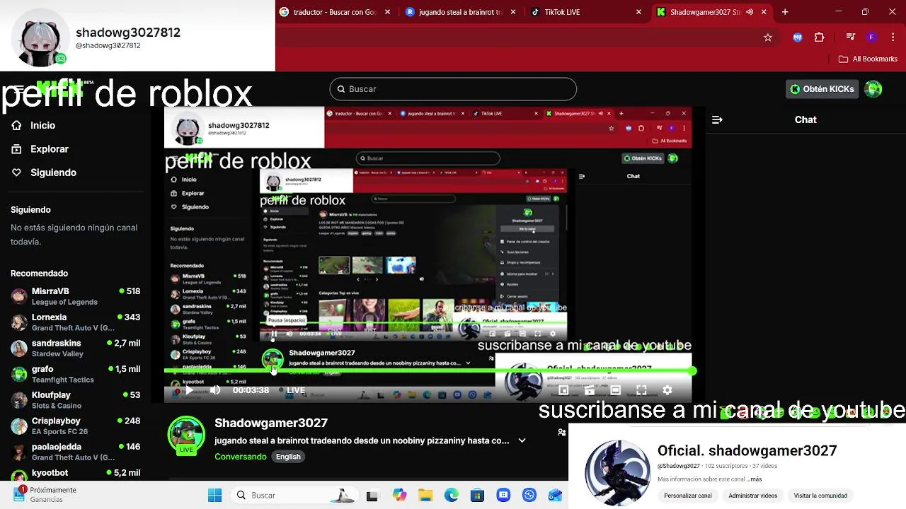The height and width of the screenshot is (509, 906).
Task: Open recommended channel Crisplayboy
Action: click(x=76, y=426)
